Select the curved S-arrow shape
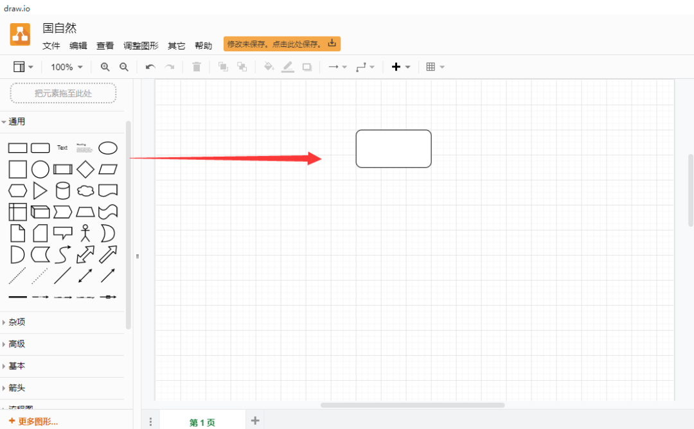The height and width of the screenshot is (429, 694). click(63, 254)
